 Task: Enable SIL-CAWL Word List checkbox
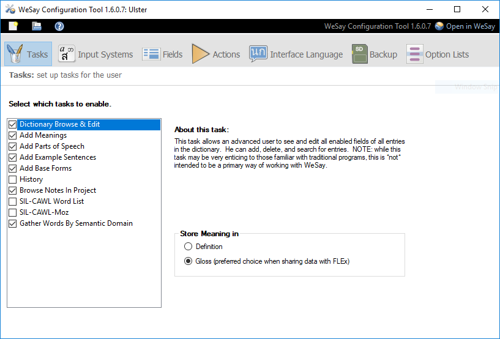click(x=12, y=201)
